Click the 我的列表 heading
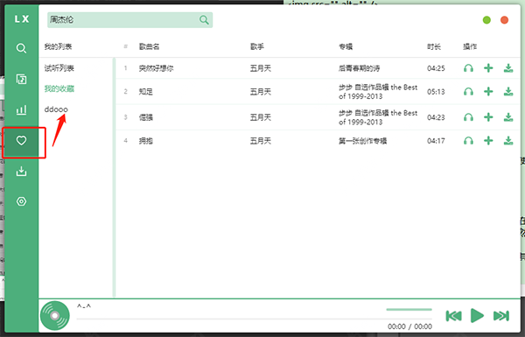 tap(58, 46)
